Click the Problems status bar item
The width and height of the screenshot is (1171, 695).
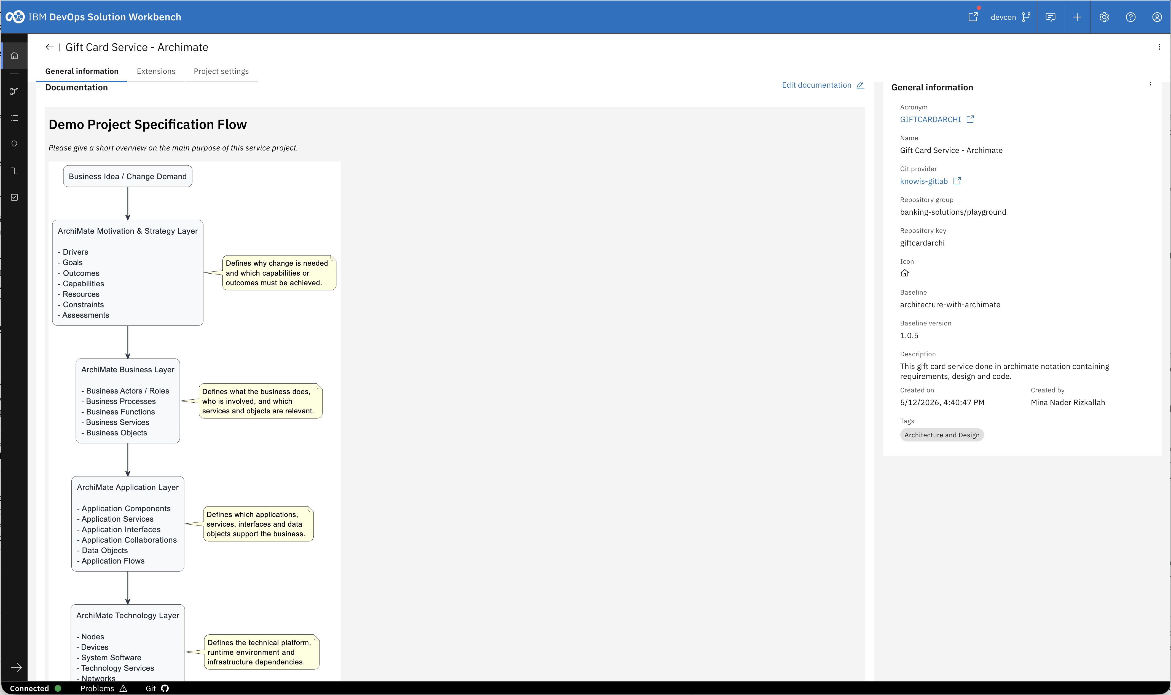point(104,688)
